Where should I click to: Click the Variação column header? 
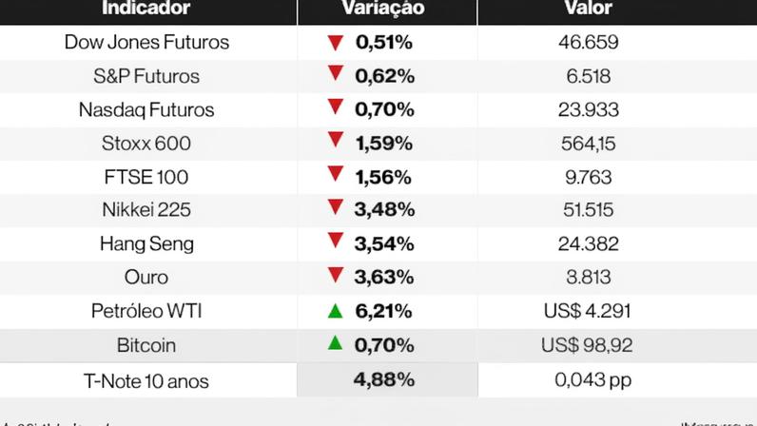(x=382, y=9)
